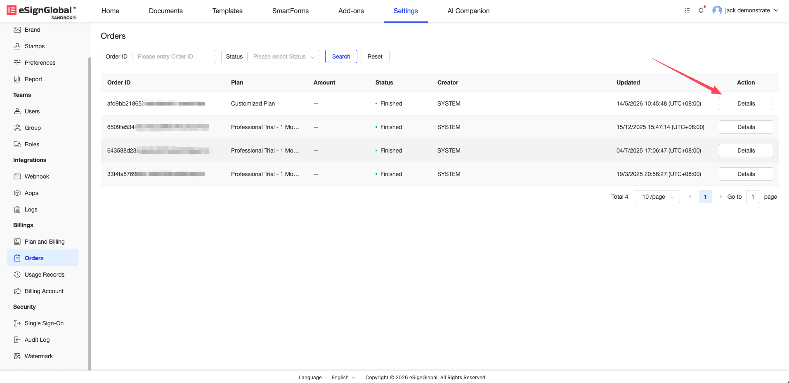The width and height of the screenshot is (789, 383).
Task: Open the task list icon in header
Action: [687, 10]
